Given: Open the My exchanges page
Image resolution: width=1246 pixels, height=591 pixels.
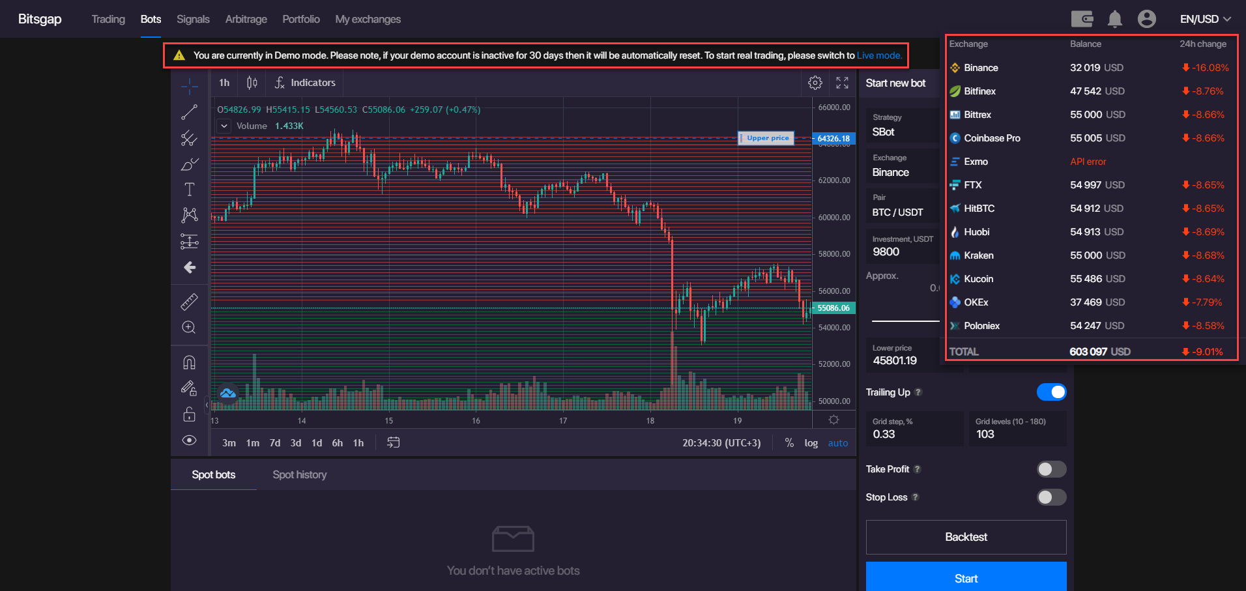Looking at the screenshot, I should click(368, 19).
